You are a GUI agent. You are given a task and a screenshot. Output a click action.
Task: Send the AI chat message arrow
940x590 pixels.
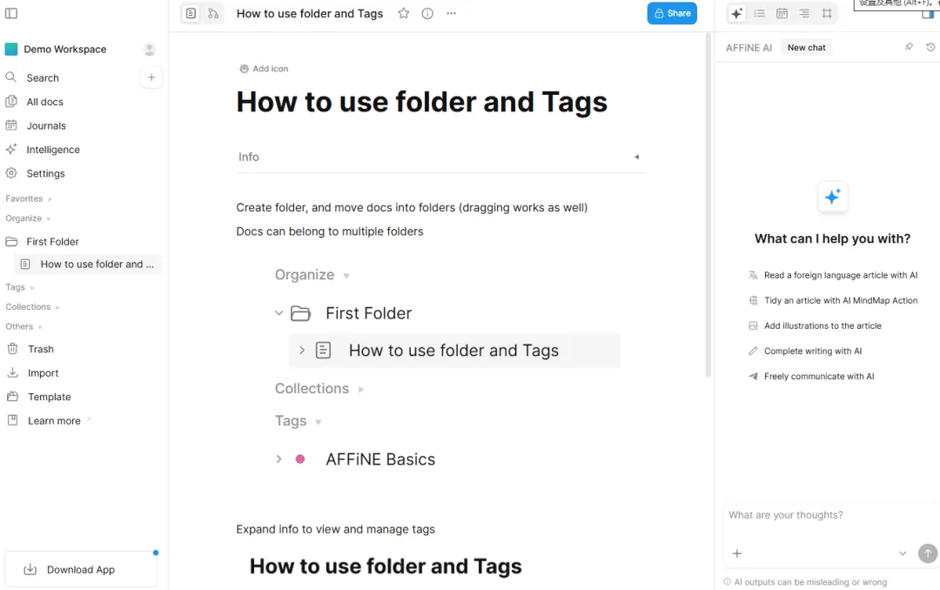928,553
